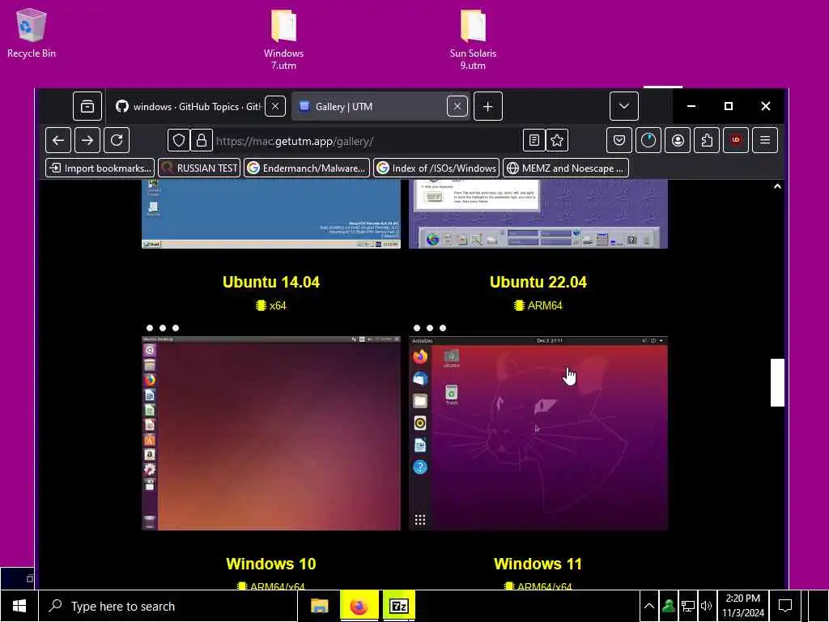Open Import bookmarks toolbar item

point(100,168)
